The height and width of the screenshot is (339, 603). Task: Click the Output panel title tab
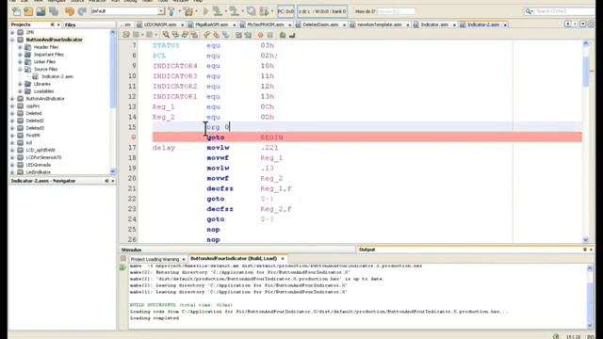coord(367,250)
